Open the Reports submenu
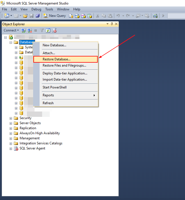The image size is (185, 200). tap(66, 95)
